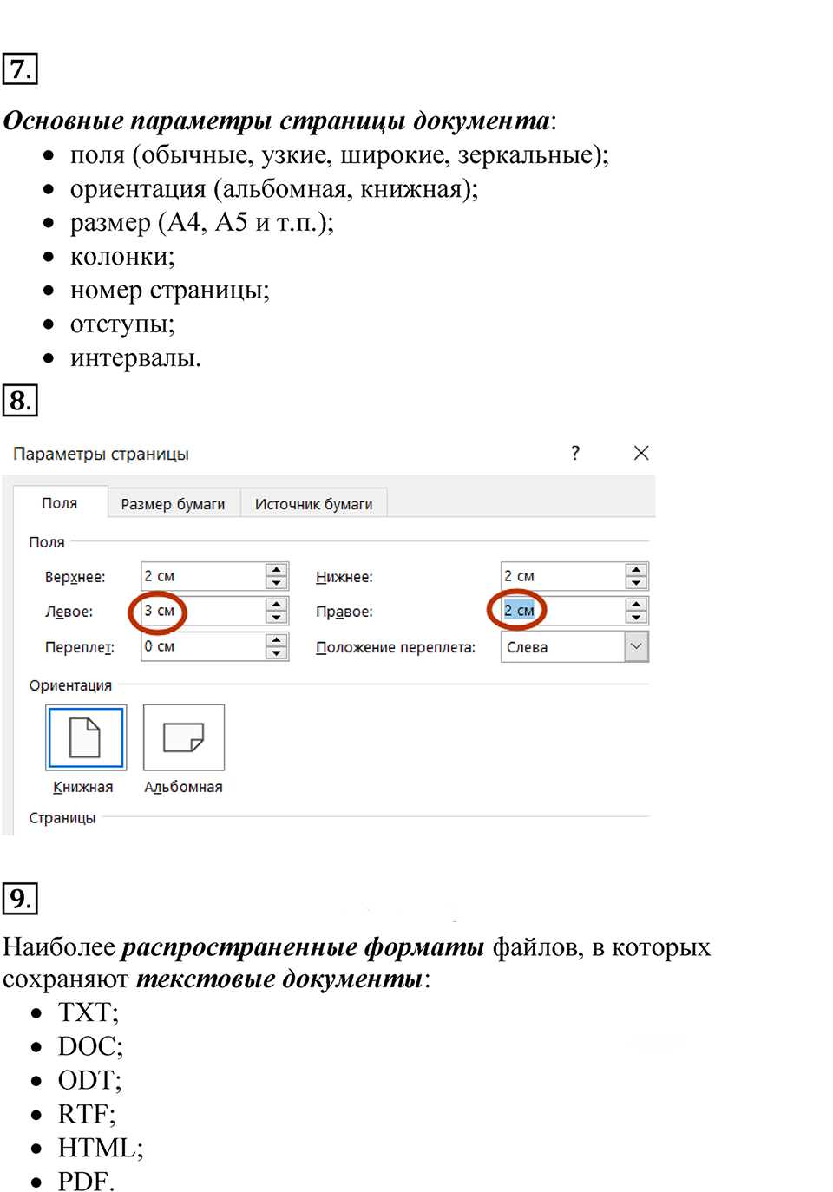Decrease the Правое margin with down arrow
833x1192 pixels.
tap(636, 618)
